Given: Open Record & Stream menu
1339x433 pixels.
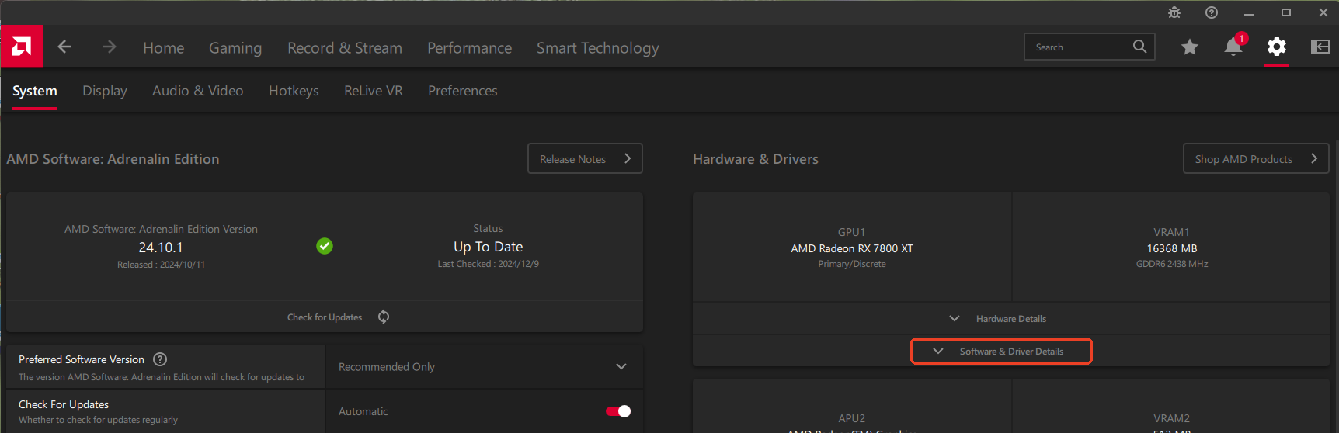Looking at the screenshot, I should point(345,48).
